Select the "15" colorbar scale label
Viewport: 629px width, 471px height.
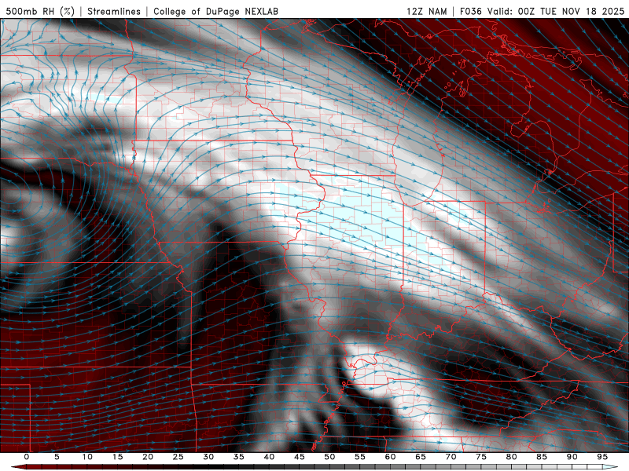pos(117,457)
